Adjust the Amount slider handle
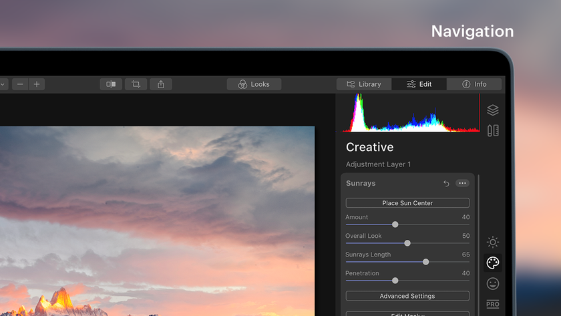Viewport: 561px width, 316px height. pos(395,224)
